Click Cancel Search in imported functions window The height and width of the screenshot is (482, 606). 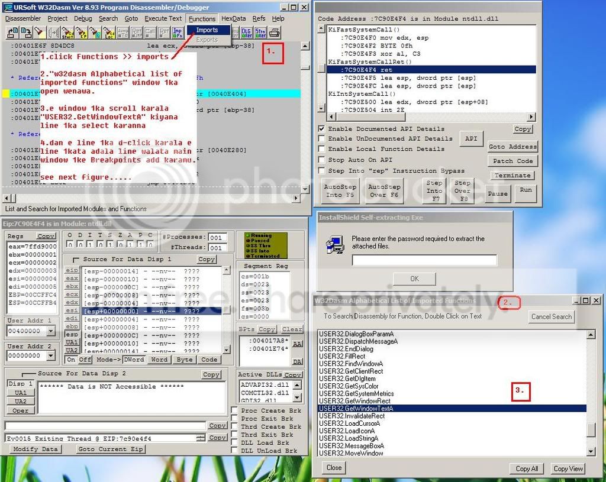point(552,316)
